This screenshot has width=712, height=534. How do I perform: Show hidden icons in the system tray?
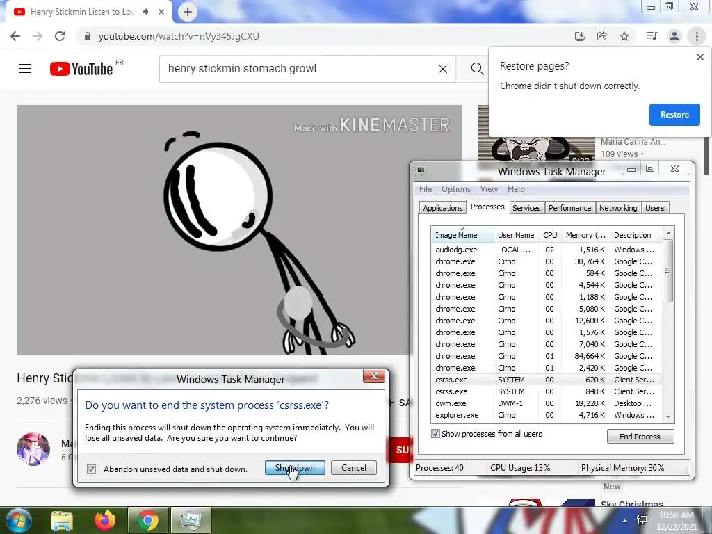tap(625, 521)
